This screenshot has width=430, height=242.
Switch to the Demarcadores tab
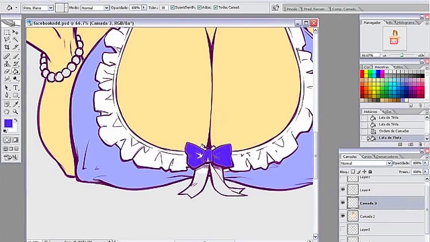(x=387, y=157)
